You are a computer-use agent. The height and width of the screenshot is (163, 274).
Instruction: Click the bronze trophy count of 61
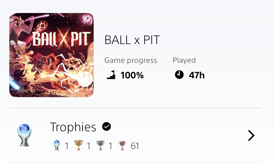pos(135,146)
